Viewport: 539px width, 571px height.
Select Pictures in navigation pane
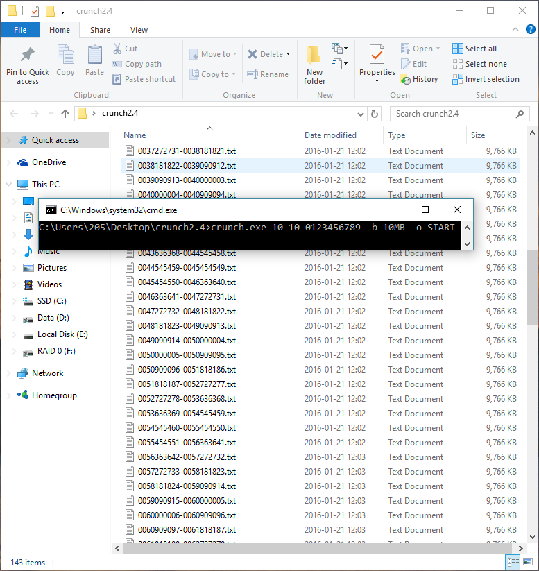tap(52, 268)
